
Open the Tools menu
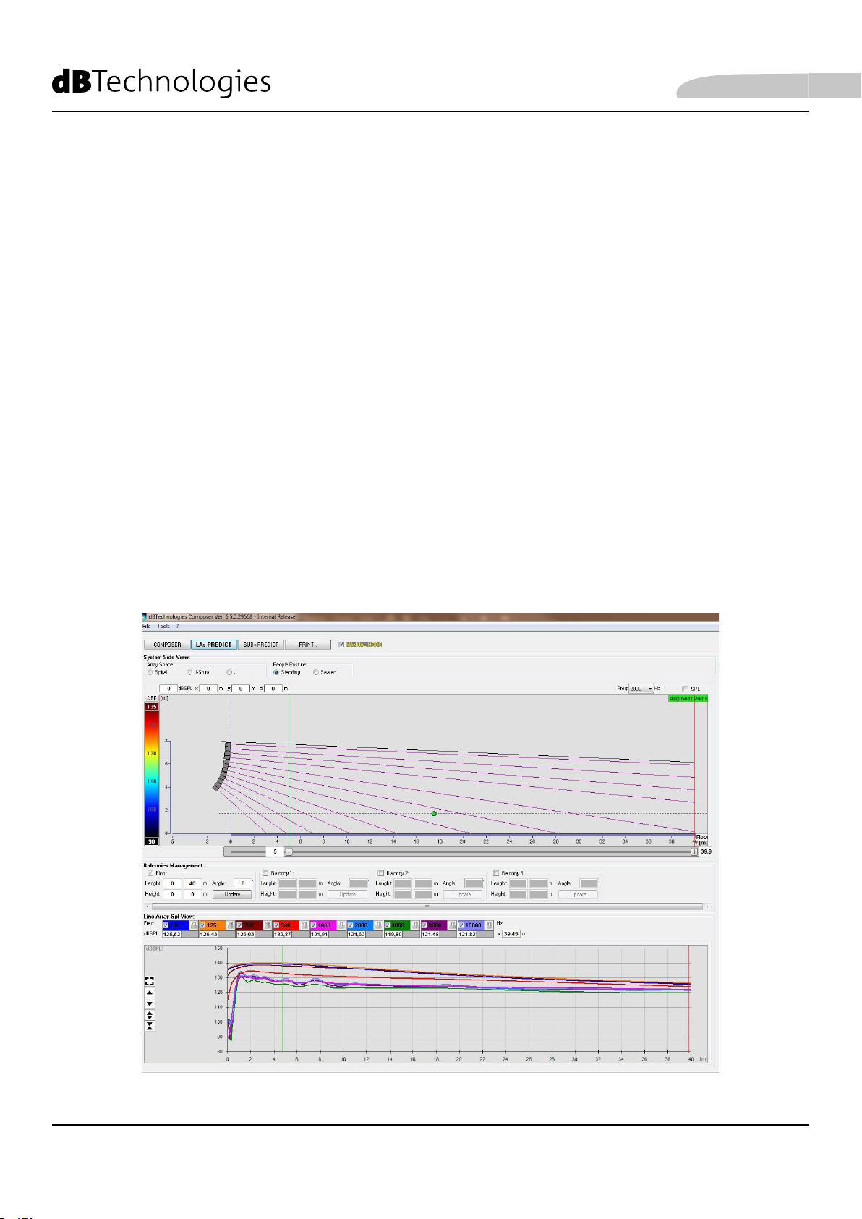[x=164, y=627]
